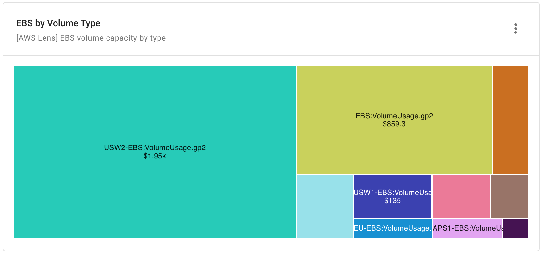
Task: Click the "[AWS Lens] EBS volume capacity by type" subtitle
Action: click(x=91, y=38)
